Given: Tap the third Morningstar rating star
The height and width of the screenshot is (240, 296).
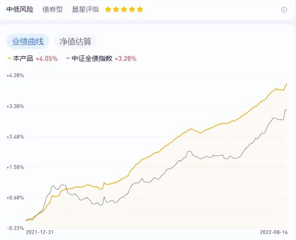Looking at the screenshot, I should tap(124, 9).
